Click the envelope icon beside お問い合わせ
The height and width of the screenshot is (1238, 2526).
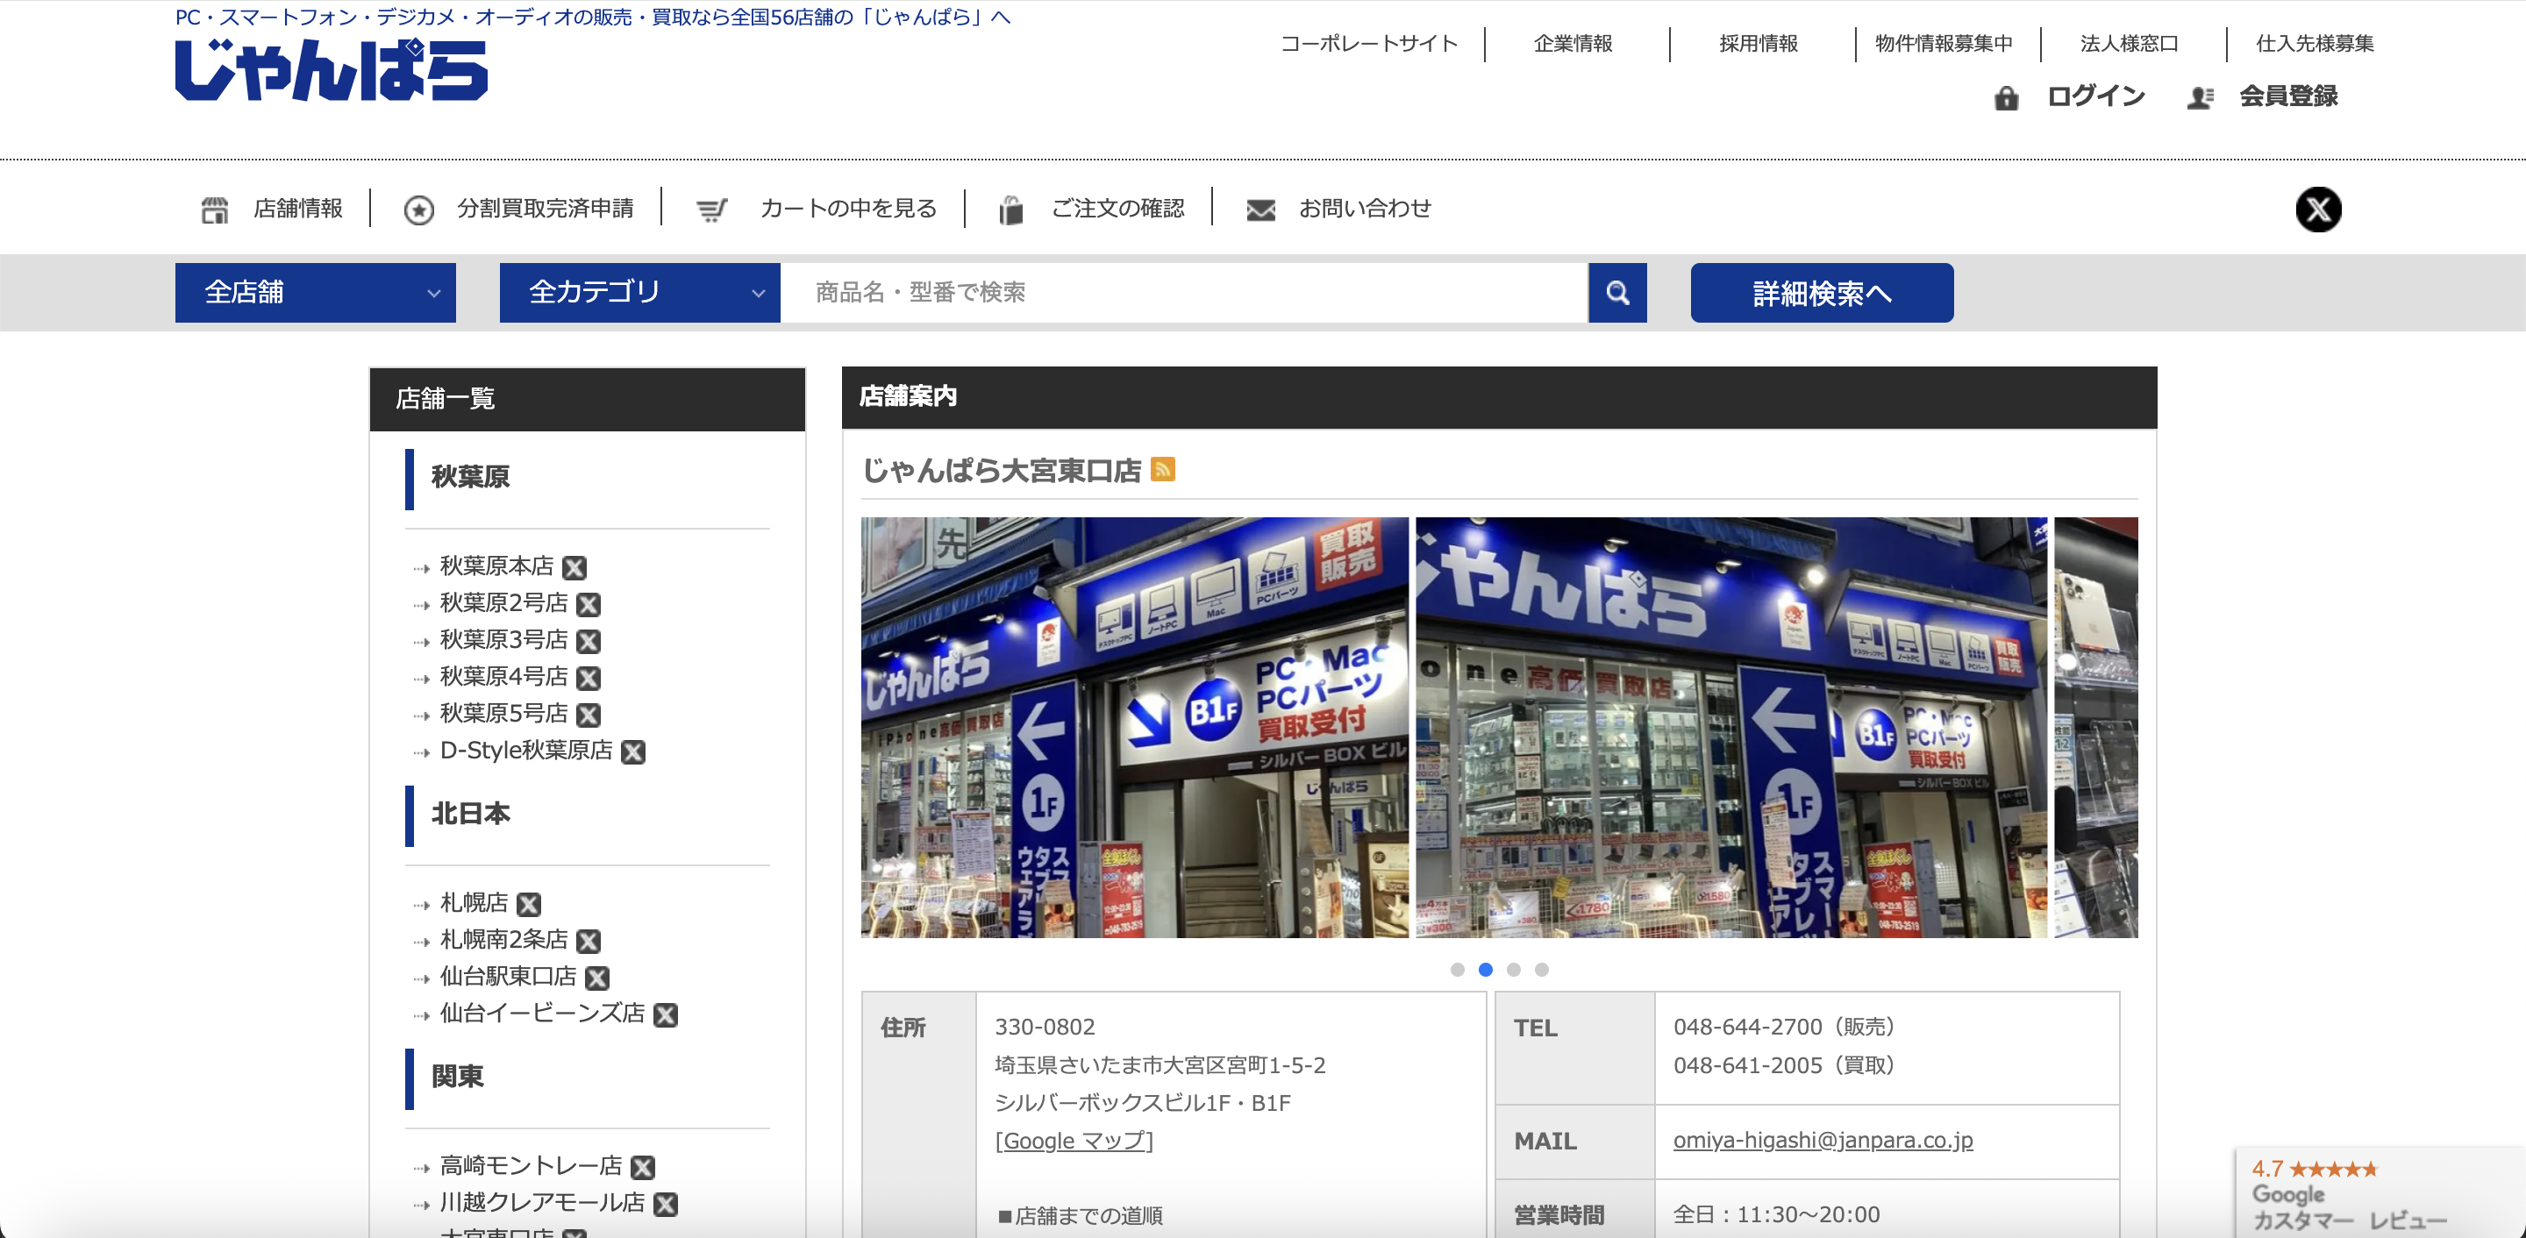(1261, 210)
